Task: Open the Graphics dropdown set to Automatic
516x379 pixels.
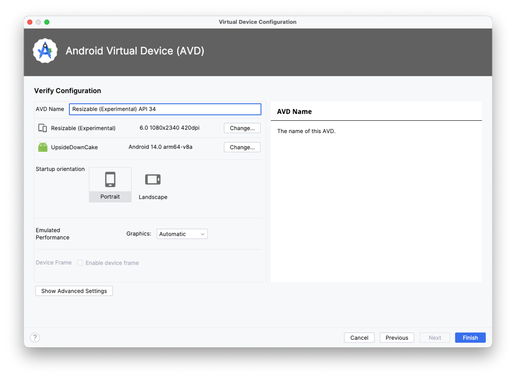Action: (182, 234)
